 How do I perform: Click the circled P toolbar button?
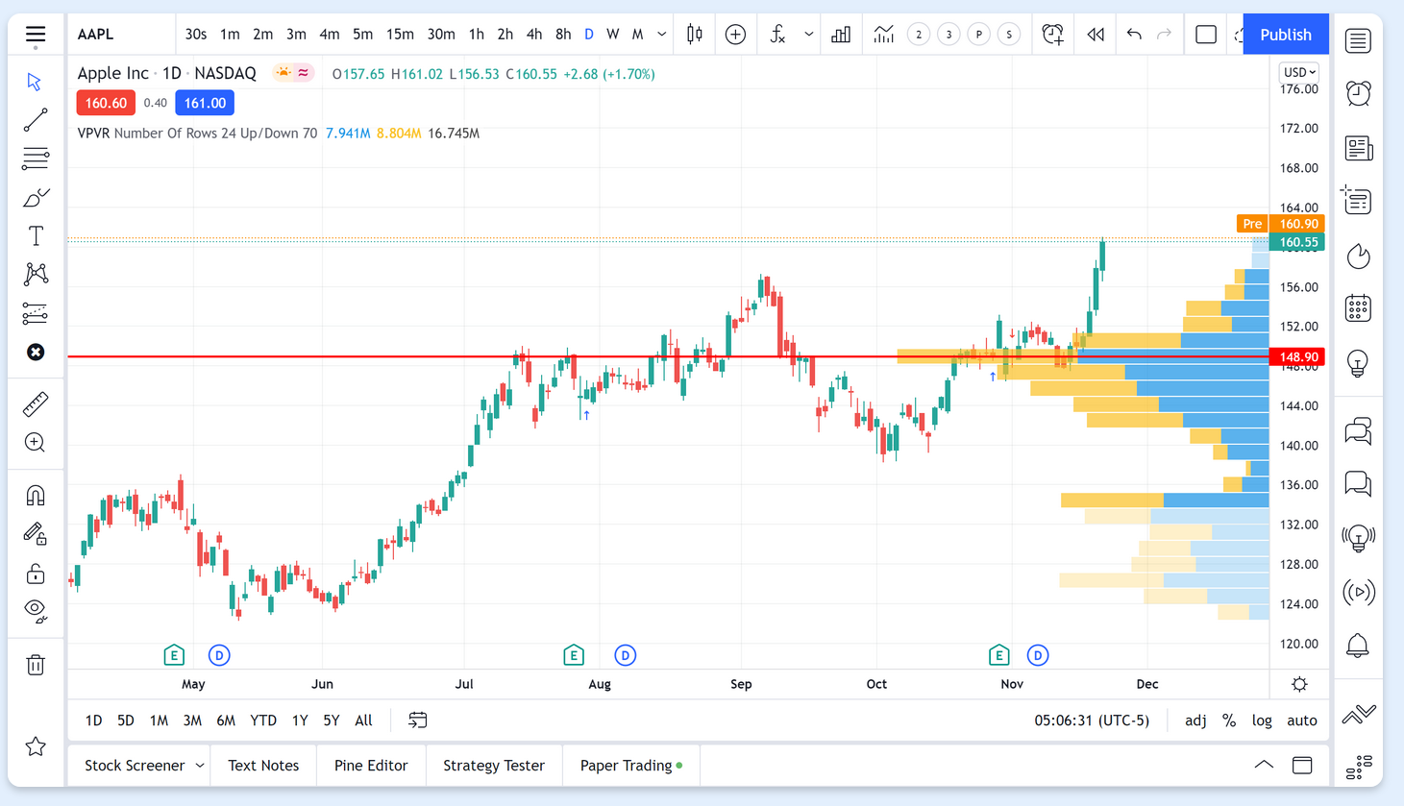pos(978,35)
